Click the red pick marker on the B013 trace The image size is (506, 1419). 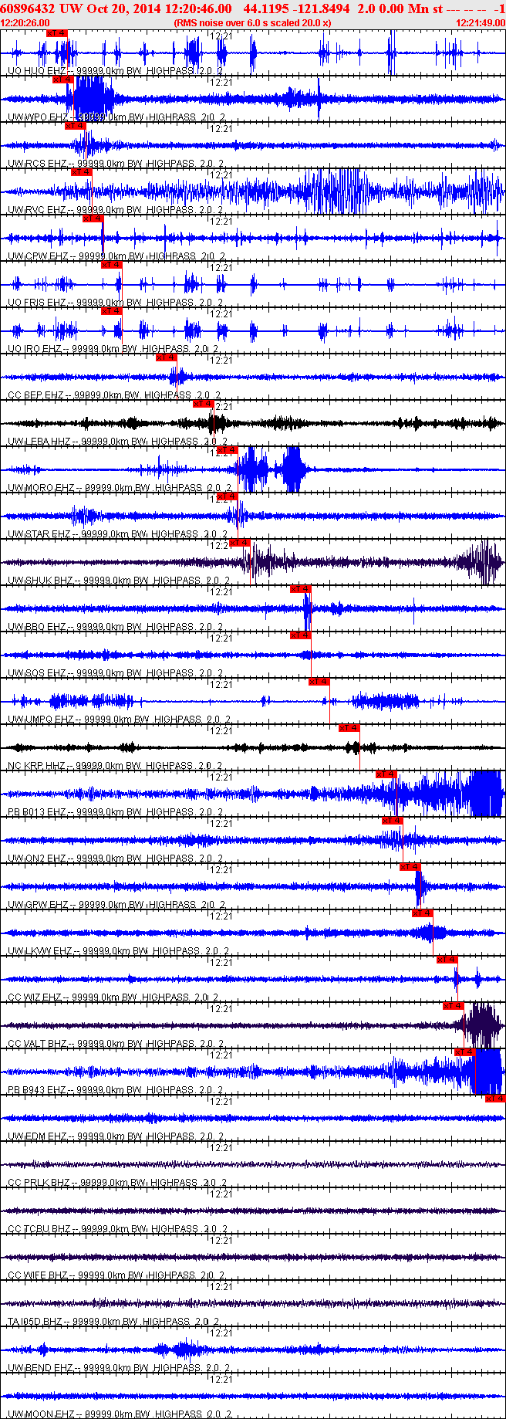(386, 774)
